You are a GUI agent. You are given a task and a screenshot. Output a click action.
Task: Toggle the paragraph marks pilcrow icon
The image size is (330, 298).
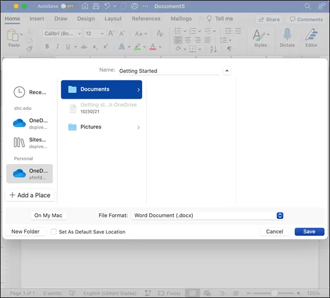[x=229, y=49]
